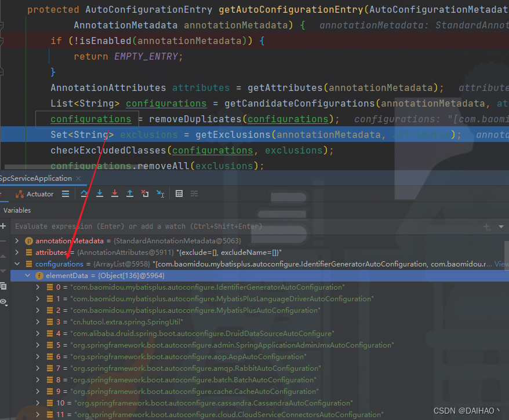Select the attributes variable row
This screenshot has height=420, width=509.
point(256,253)
